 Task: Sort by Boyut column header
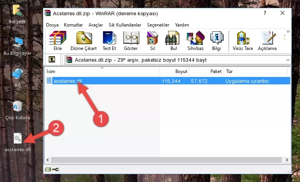(x=174, y=71)
